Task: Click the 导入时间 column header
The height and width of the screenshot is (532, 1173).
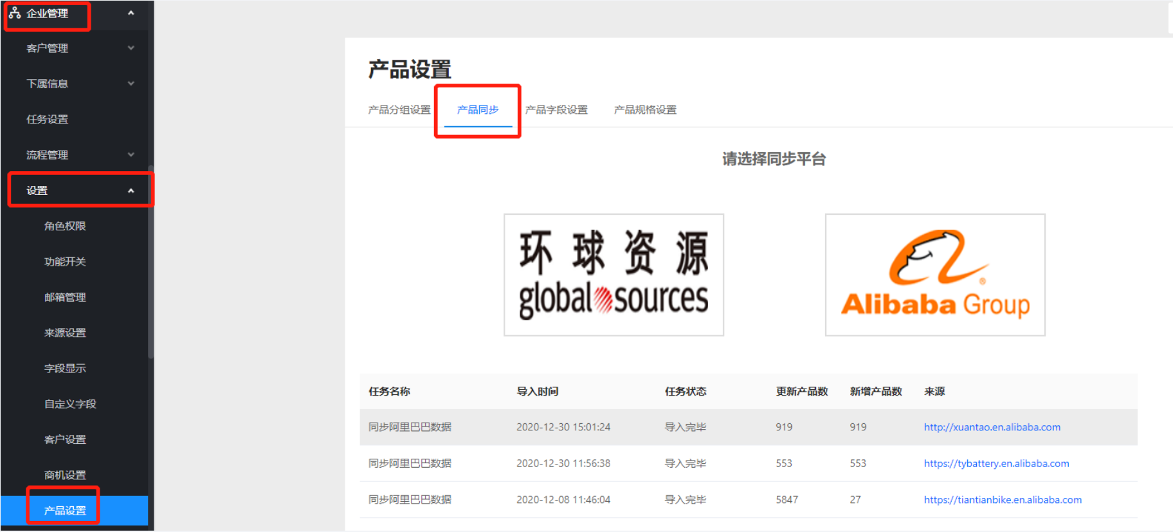Action: (538, 391)
